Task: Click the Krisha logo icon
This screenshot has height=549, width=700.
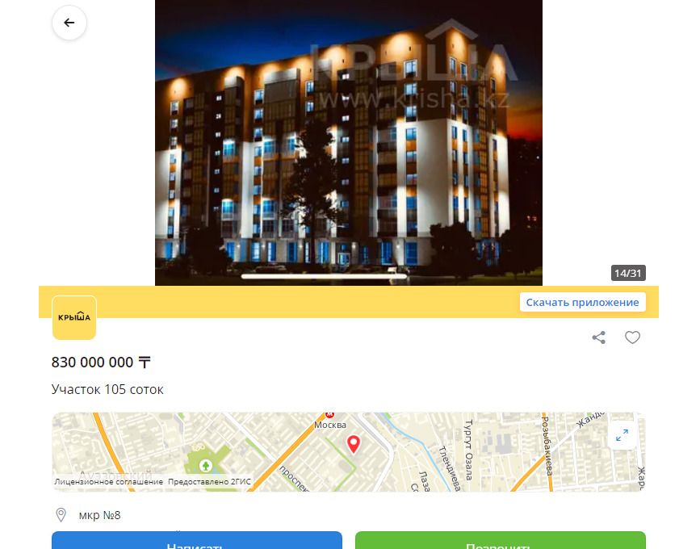Action: coord(74,318)
